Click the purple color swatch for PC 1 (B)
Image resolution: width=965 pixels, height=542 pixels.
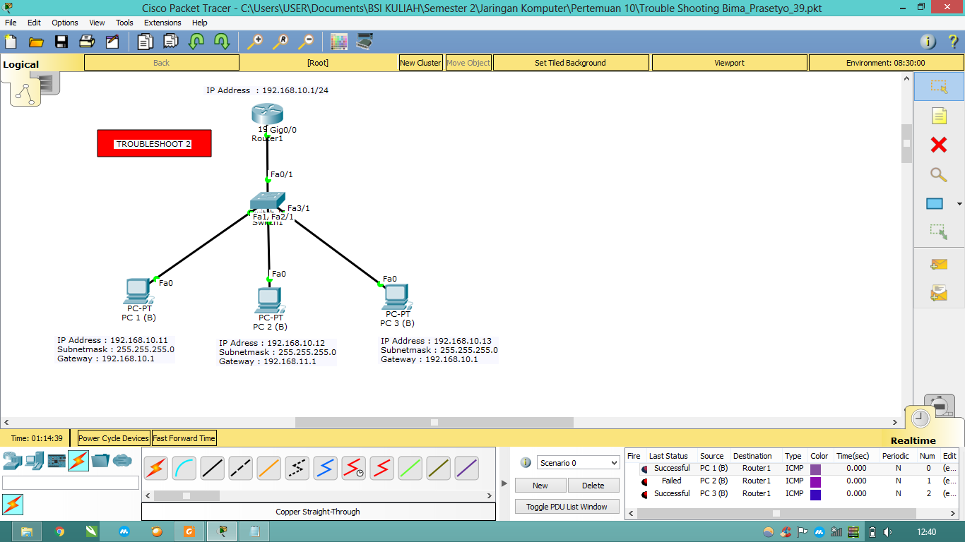(815, 469)
